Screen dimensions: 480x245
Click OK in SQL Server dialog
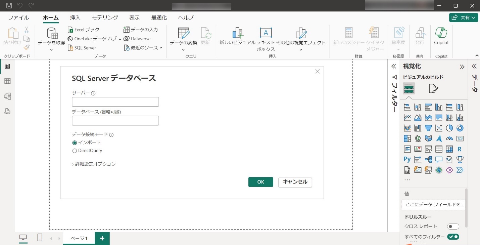pos(261,182)
